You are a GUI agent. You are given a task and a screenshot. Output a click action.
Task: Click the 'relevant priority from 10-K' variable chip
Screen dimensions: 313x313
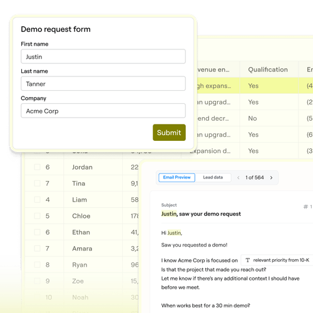click(277, 260)
